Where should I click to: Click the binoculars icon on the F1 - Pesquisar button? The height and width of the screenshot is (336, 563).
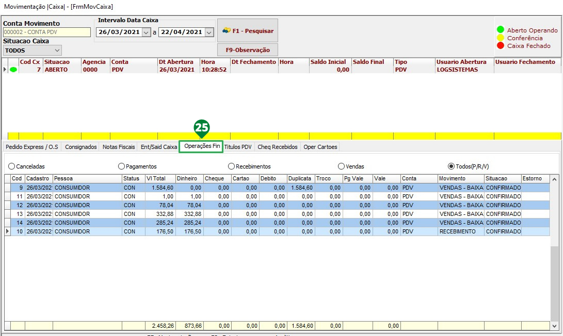(226, 31)
